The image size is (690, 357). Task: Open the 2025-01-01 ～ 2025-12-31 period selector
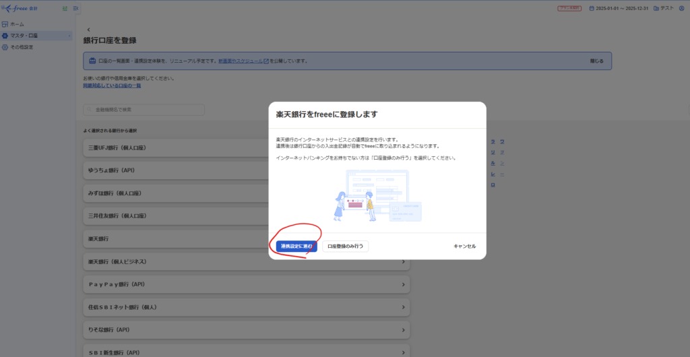click(x=619, y=8)
